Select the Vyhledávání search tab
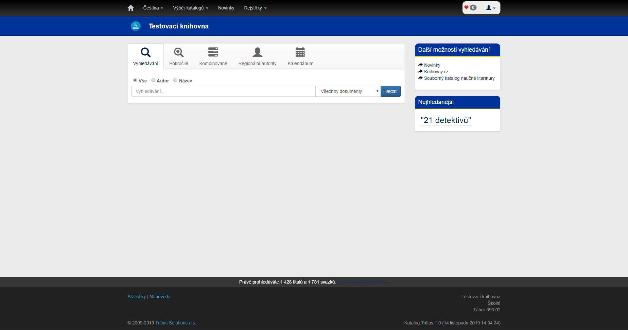628x330 pixels. pyautogui.click(x=146, y=57)
